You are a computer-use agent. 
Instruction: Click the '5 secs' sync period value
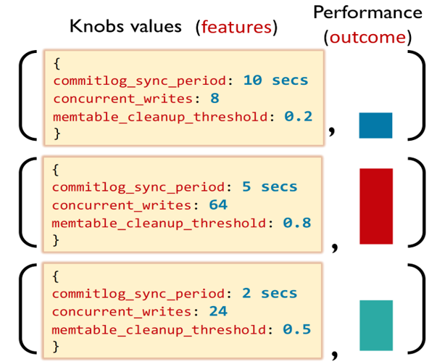270,186
